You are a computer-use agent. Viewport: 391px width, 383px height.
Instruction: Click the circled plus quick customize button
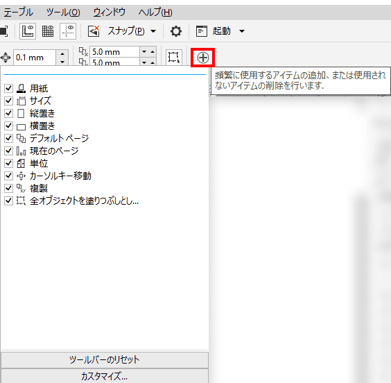(x=202, y=58)
